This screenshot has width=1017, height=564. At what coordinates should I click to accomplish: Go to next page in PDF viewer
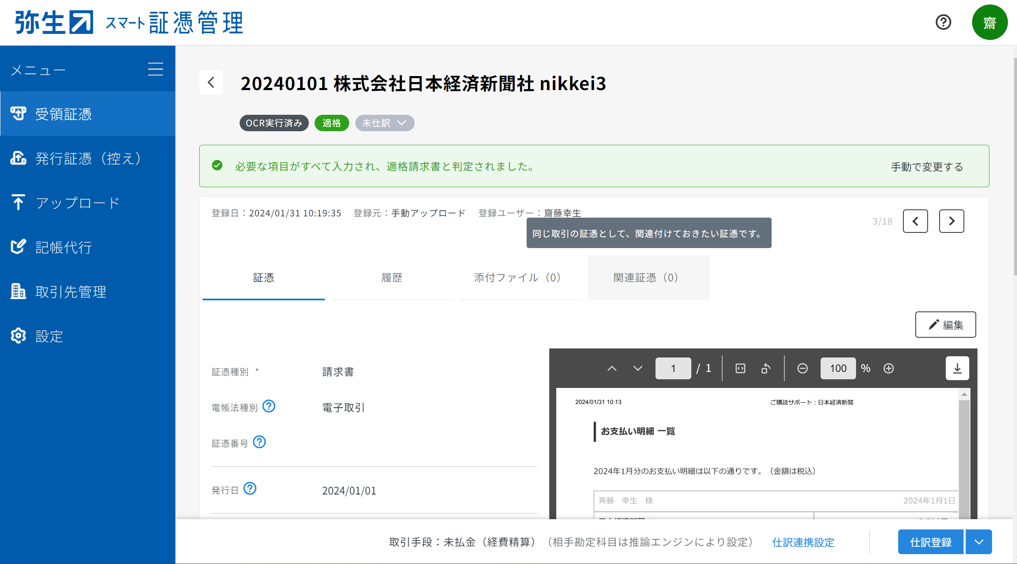(x=638, y=368)
